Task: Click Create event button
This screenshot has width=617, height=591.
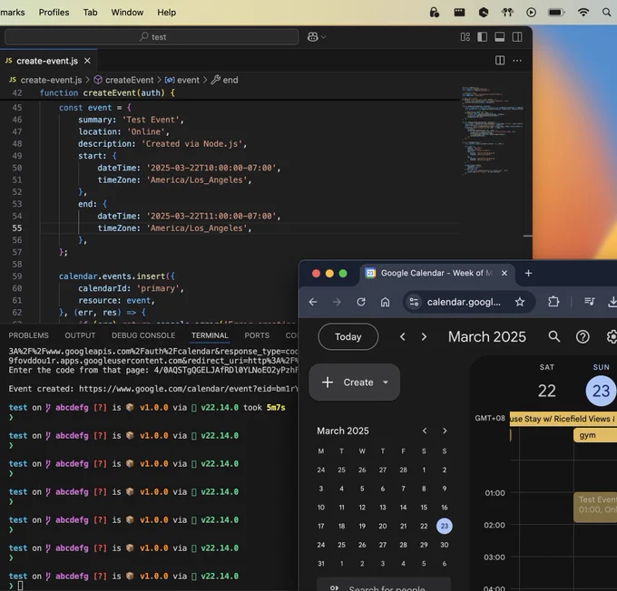Action: coord(354,383)
